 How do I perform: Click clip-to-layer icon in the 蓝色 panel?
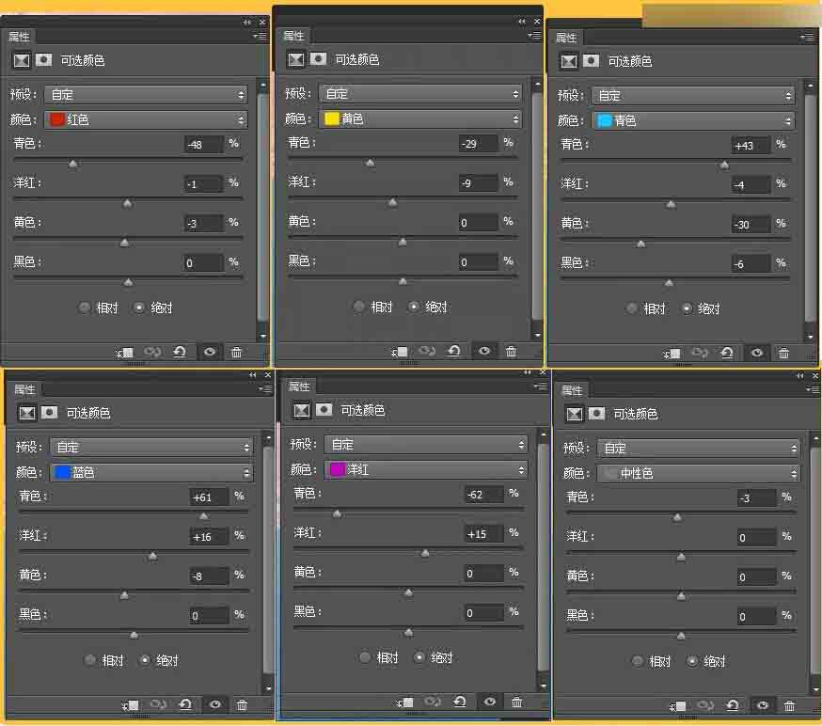tap(131, 705)
